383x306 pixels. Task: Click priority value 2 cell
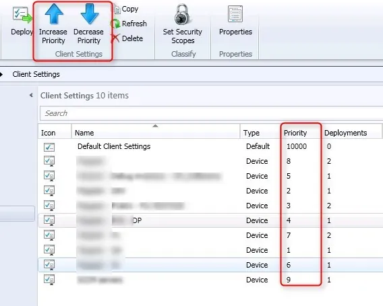(x=289, y=191)
